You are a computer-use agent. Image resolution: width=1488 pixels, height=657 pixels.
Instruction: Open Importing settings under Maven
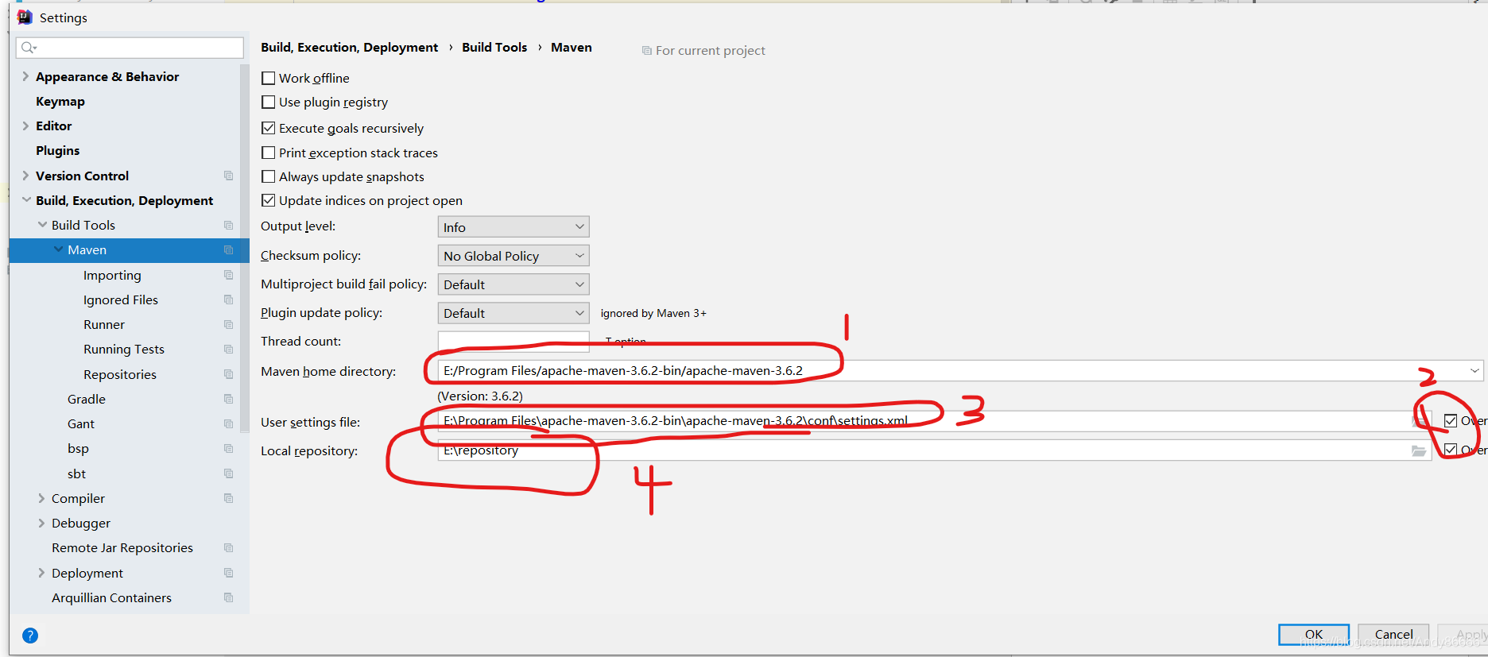(x=112, y=275)
